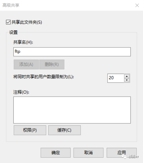Click the 共享名 input field containing ftp
This screenshot has width=143, height=163.
click(72, 52)
